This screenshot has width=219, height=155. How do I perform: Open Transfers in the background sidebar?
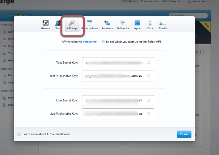pyautogui.click(x=8, y=53)
